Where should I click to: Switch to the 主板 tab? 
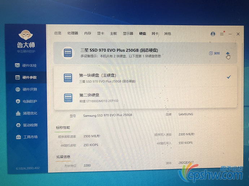(x=113, y=33)
